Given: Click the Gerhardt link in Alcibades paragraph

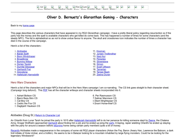Looking at the screenshot, I should (x=52, y=123).
